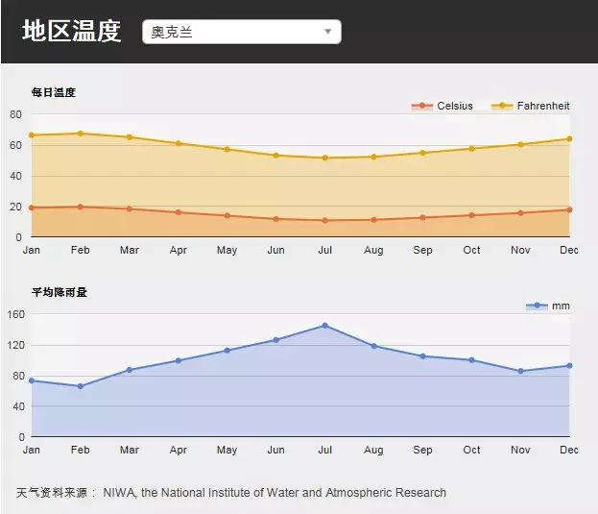Select the rainfall data point for Mar

pyautogui.click(x=130, y=370)
